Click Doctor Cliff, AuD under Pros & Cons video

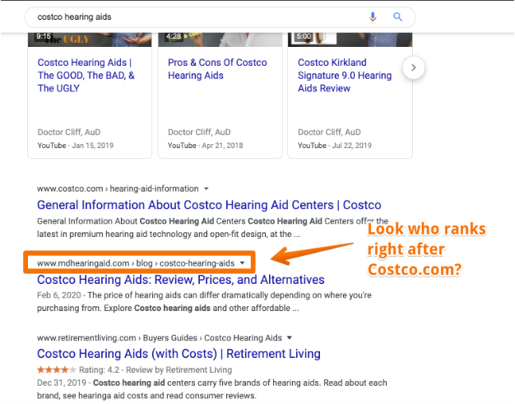click(x=199, y=132)
